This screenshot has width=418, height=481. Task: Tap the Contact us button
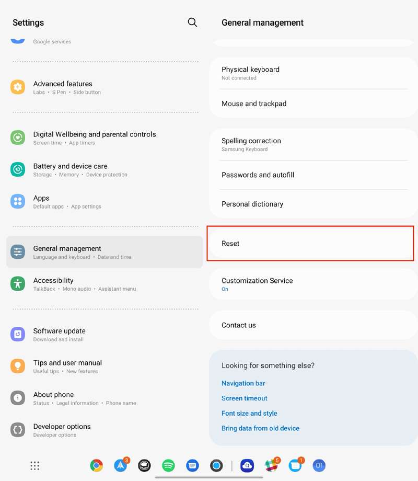tap(310, 325)
